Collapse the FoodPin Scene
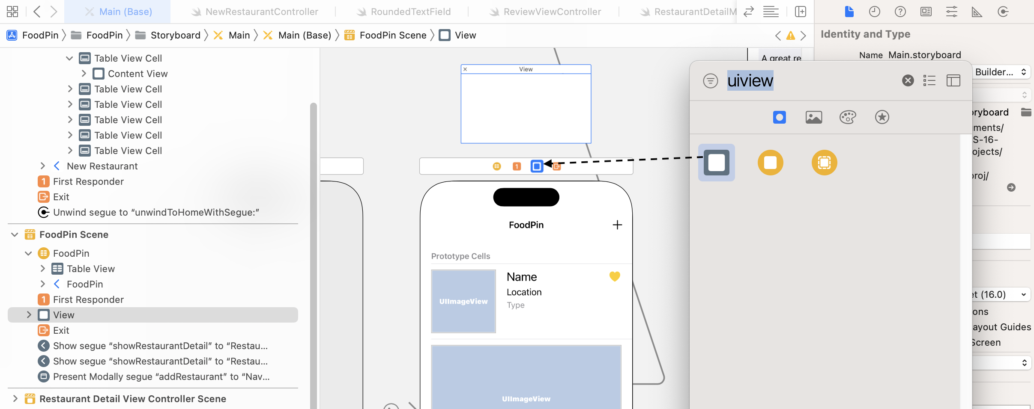Image resolution: width=1034 pixels, height=409 pixels. pyautogui.click(x=14, y=234)
